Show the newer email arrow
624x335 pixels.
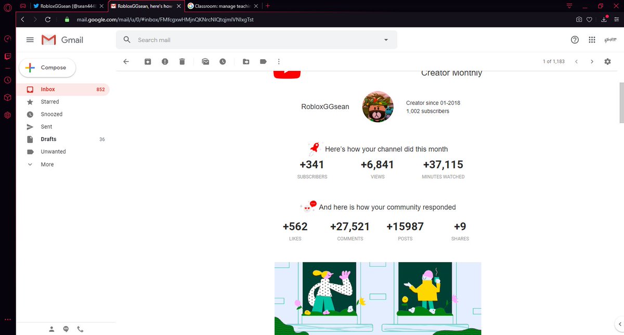[576, 62]
